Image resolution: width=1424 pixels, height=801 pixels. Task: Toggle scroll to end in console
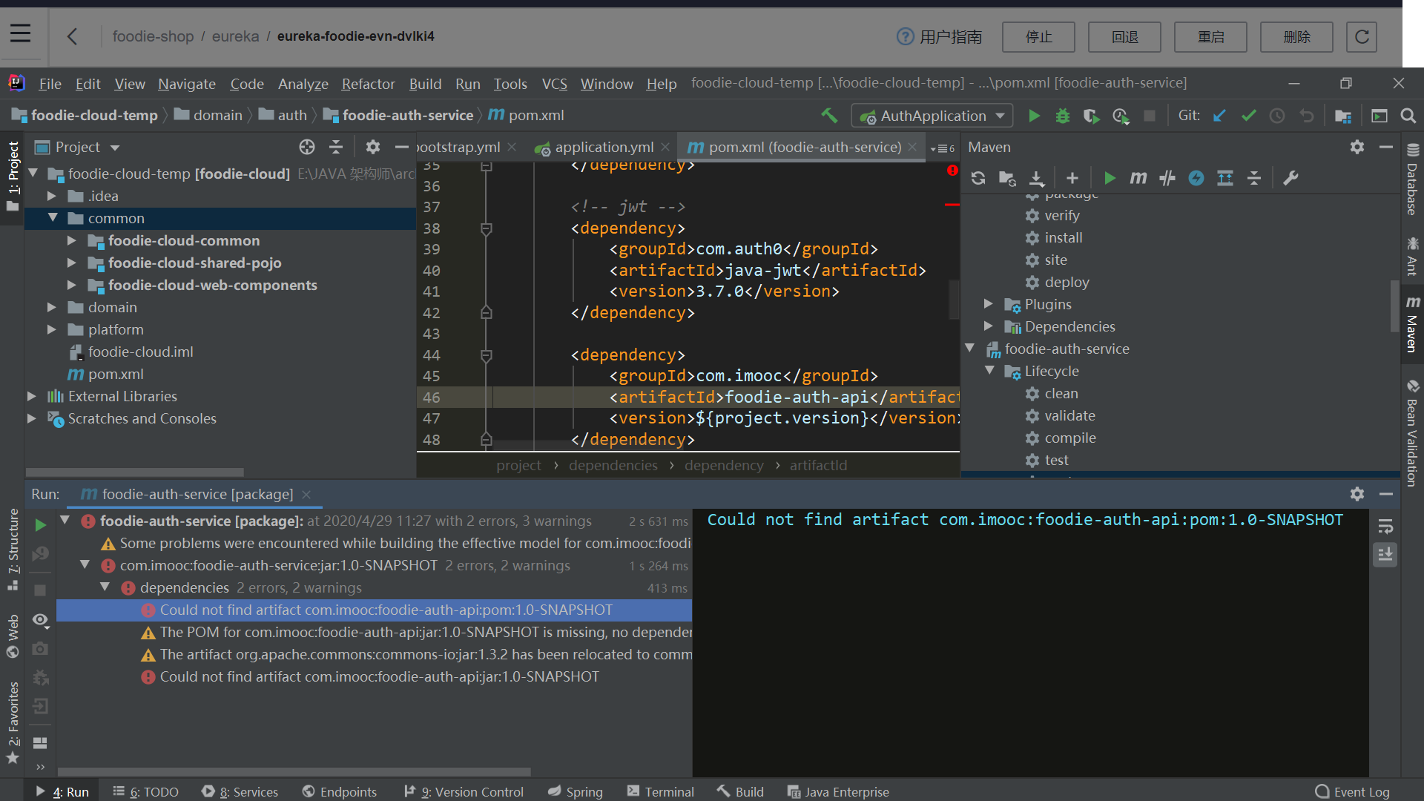[1385, 555]
